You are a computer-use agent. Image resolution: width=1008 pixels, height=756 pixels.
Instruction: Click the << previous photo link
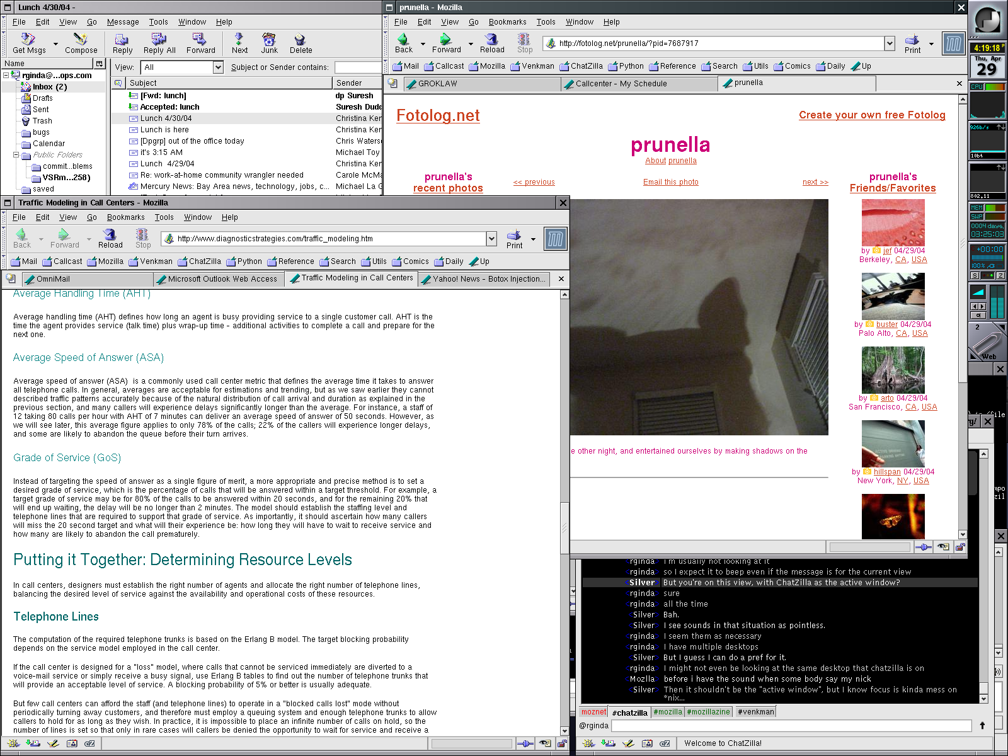click(x=534, y=182)
